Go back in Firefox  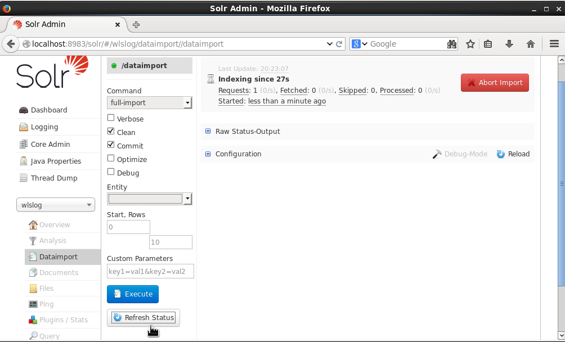coord(11,44)
